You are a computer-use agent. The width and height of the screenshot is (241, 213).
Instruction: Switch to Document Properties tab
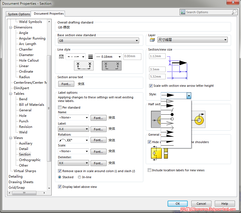(x=49, y=14)
